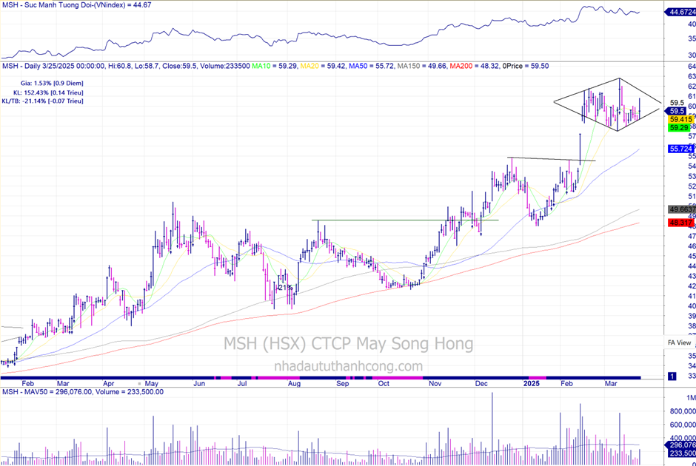Select the horizontal trendline from August to November
Screen dimensions: 696x466
click(407, 220)
